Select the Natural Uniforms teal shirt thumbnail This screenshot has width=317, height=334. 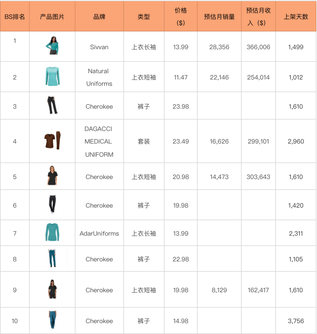[x=53, y=76]
